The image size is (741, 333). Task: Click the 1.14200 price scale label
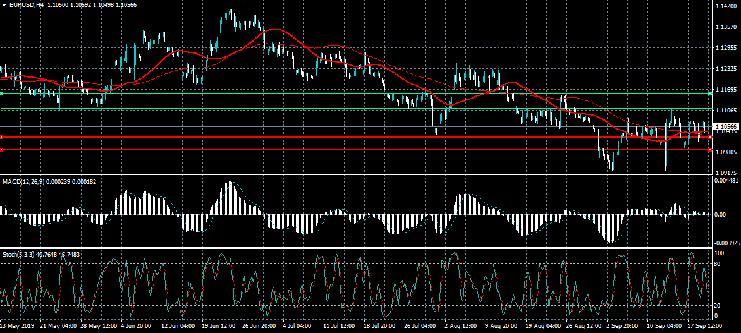(725, 6)
